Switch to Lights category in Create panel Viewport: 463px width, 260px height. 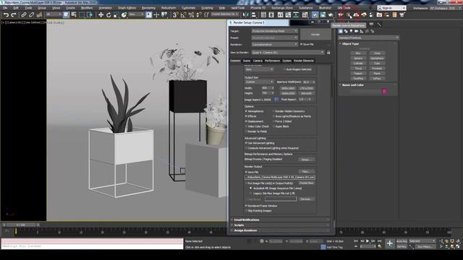[x=351, y=31]
